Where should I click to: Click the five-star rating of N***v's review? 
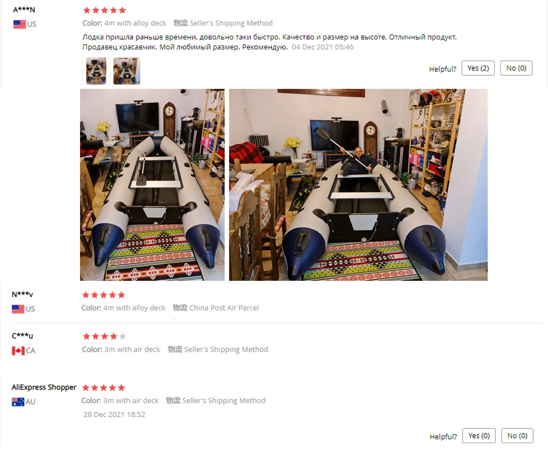[104, 295]
